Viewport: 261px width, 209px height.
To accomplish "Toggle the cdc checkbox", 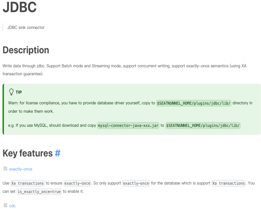I will click(5, 206).
